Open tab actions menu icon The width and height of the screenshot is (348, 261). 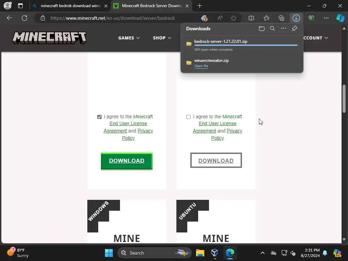tap(20, 6)
